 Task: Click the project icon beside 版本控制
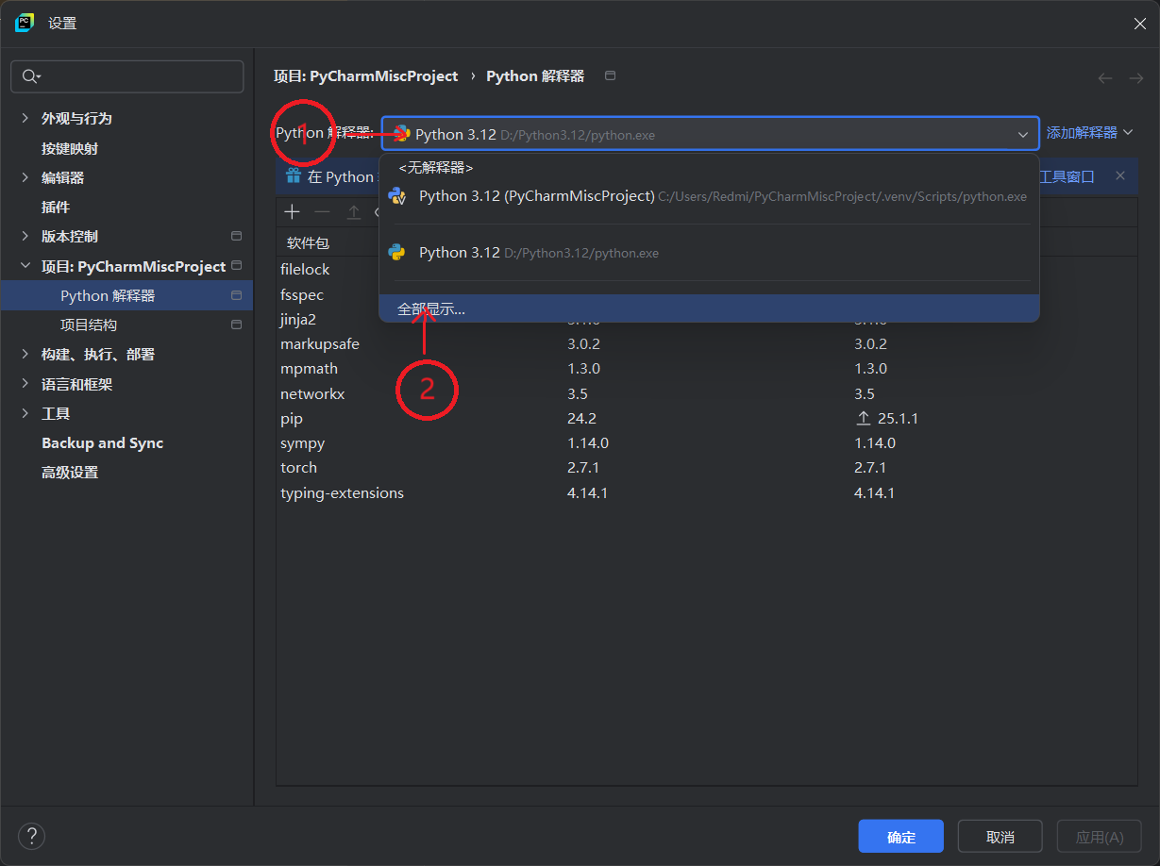click(x=236, y=236)
